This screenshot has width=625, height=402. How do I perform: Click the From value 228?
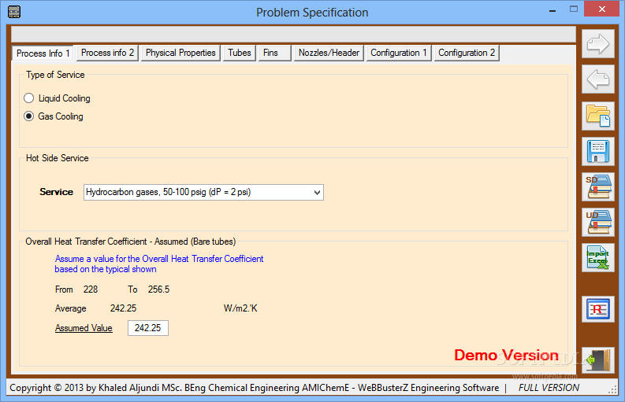click(x=91, y=290)
